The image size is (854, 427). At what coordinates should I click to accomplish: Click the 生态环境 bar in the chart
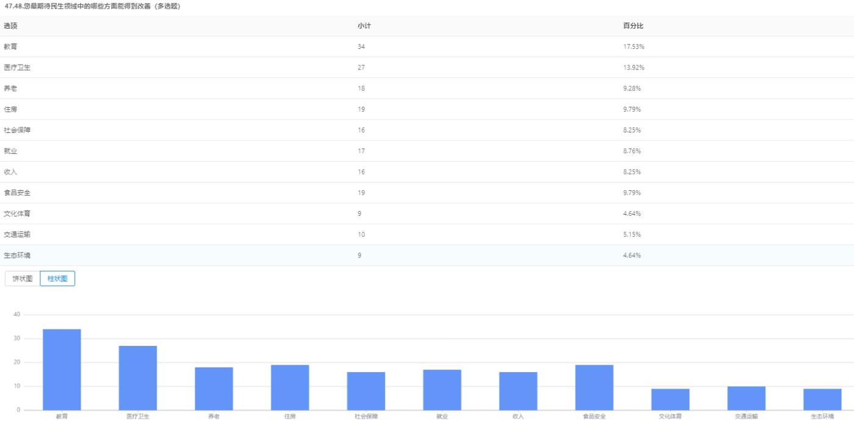click(822, 400)
